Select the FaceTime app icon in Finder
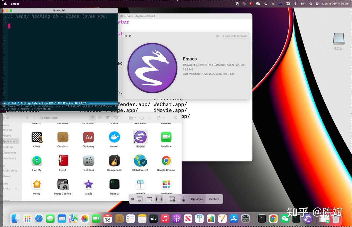The image size is (352, 227). point(166,137)
